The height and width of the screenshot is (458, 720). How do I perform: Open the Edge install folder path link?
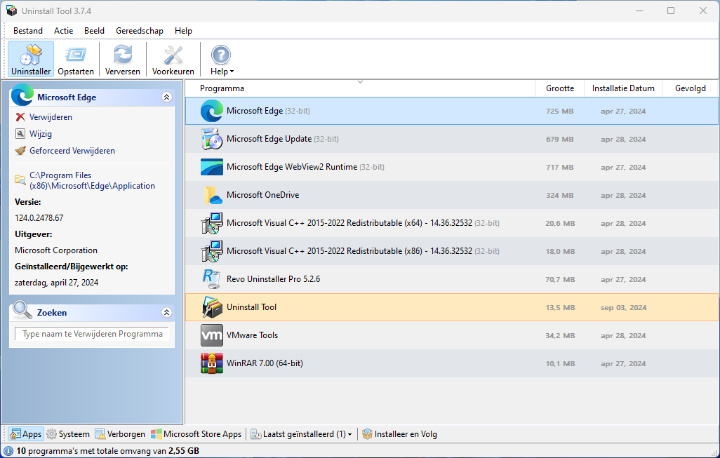(x=93, y=180)
